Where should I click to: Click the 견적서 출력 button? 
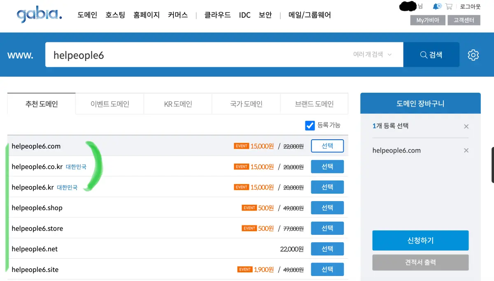[420, 262]
